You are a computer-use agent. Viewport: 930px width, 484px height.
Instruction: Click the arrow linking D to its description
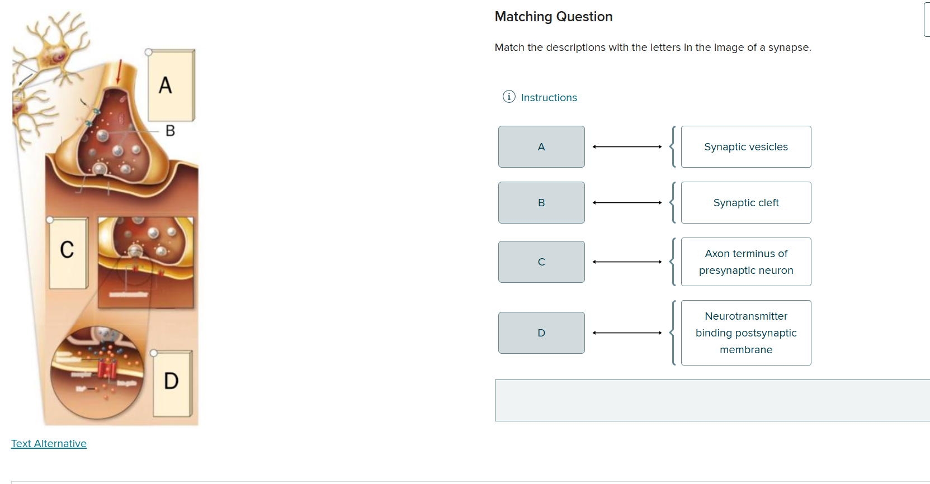[626, 333]
